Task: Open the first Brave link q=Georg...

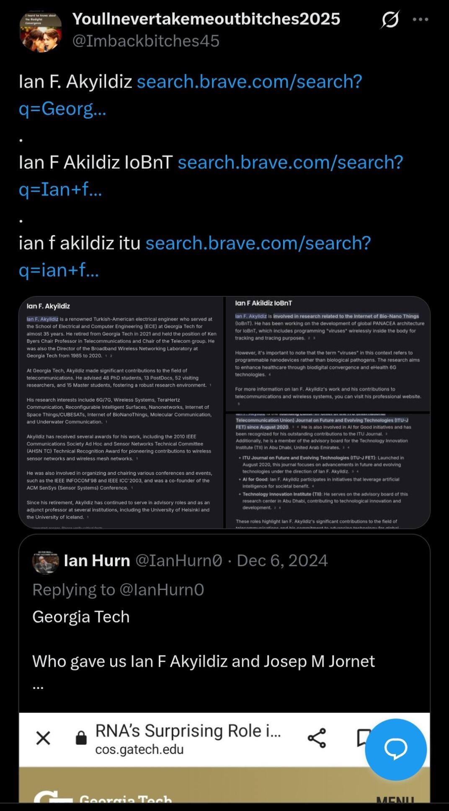Action: (x=191, y=95)
